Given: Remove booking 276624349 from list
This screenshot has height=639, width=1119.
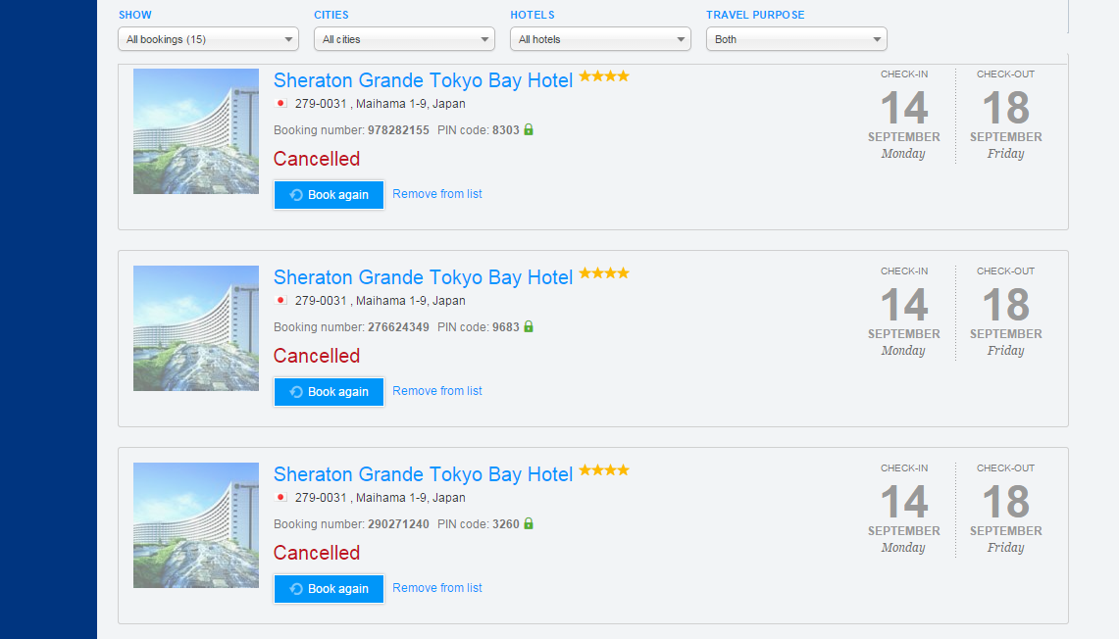Looking at the screenshot, I should (436, 391).
